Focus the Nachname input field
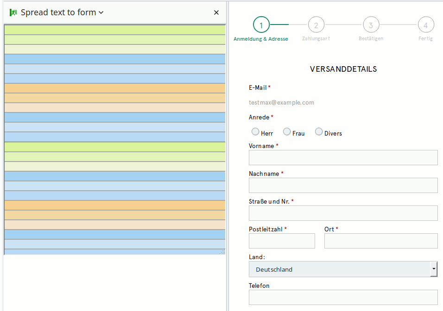Screen dimensions: 443x311 pyautogui.click(x=343, y=186)
